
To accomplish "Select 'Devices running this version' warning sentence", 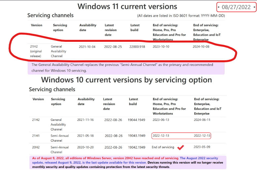I will [x=128, y=165].
